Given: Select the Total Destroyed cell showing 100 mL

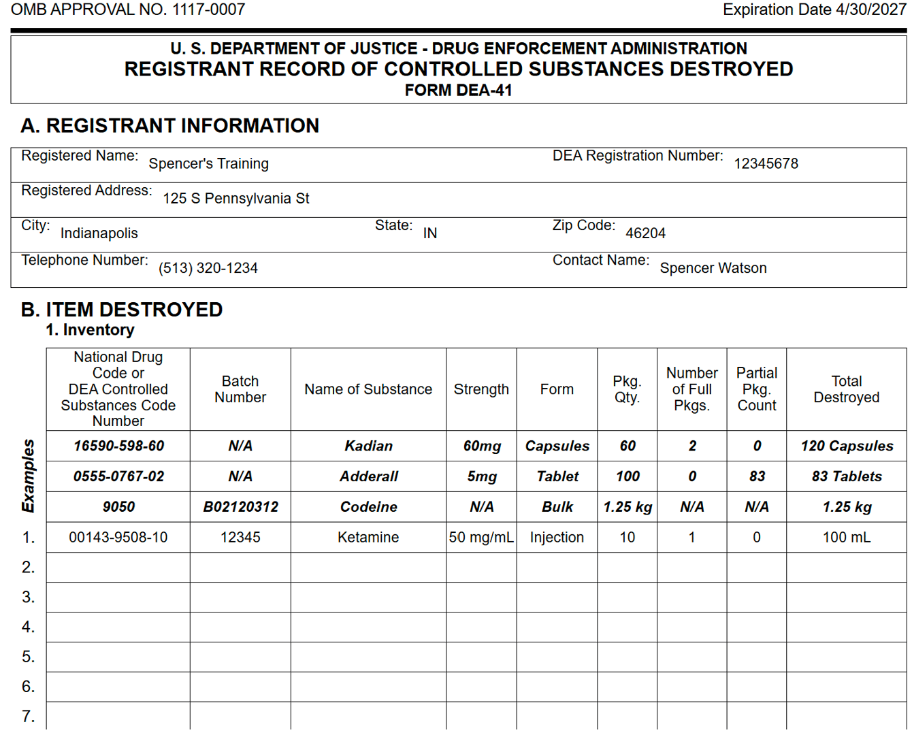Looking at the screenshot, I should tap(847, 537).
